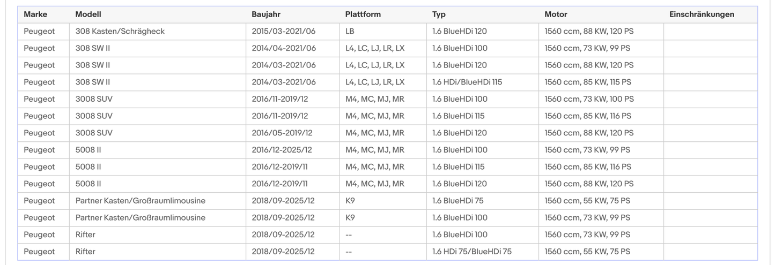This screenshot has height=265, width=775.
Task: Click the Motor column header
Action: 556,14
